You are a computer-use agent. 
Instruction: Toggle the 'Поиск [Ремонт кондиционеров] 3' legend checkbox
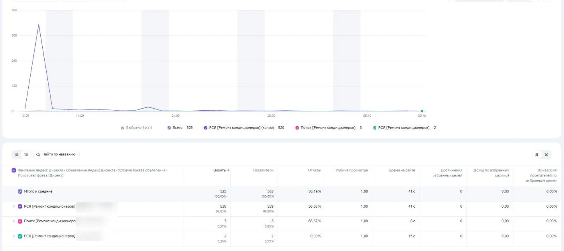point(297,128)
